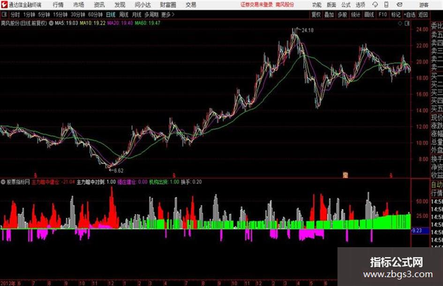Click the red 证券交易未登录 login link

256,5
